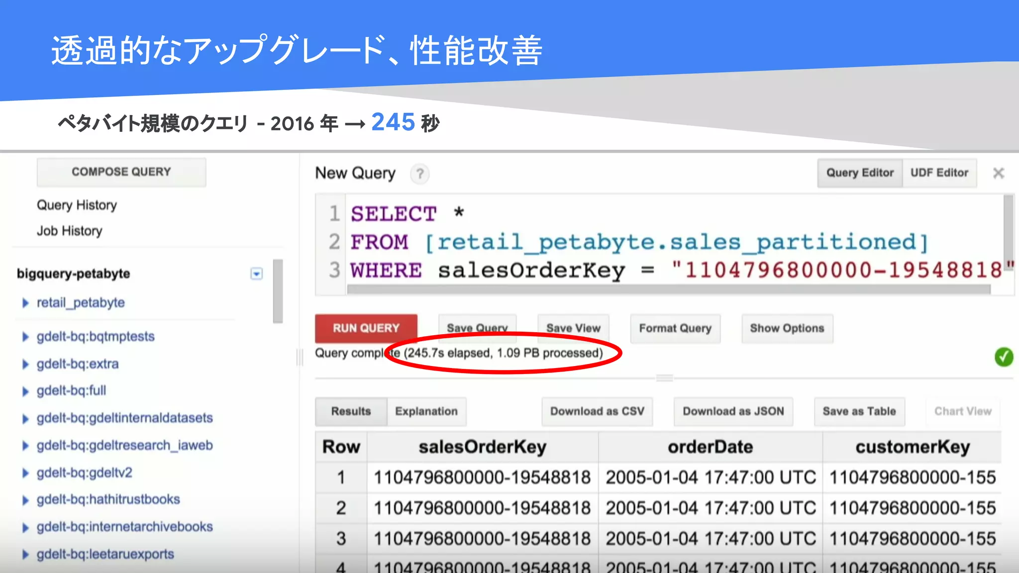Click the bigquery-petabyte project name

pos(73,274)
